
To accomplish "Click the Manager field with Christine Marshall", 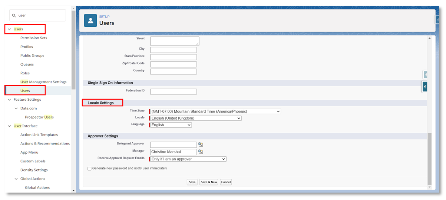I will 174,152.
